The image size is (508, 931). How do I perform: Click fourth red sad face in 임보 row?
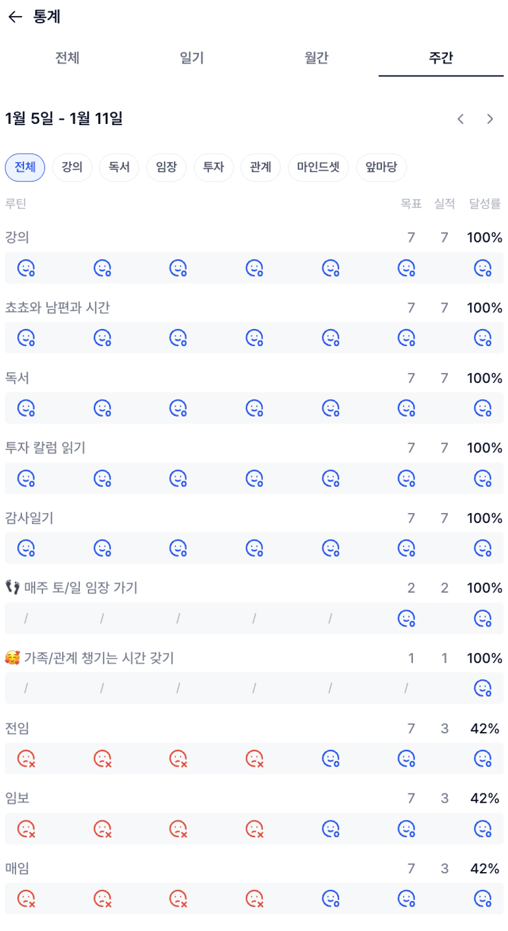tap(254, 829)
